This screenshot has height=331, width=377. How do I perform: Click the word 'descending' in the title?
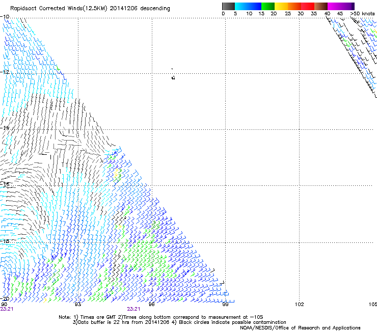155,9
